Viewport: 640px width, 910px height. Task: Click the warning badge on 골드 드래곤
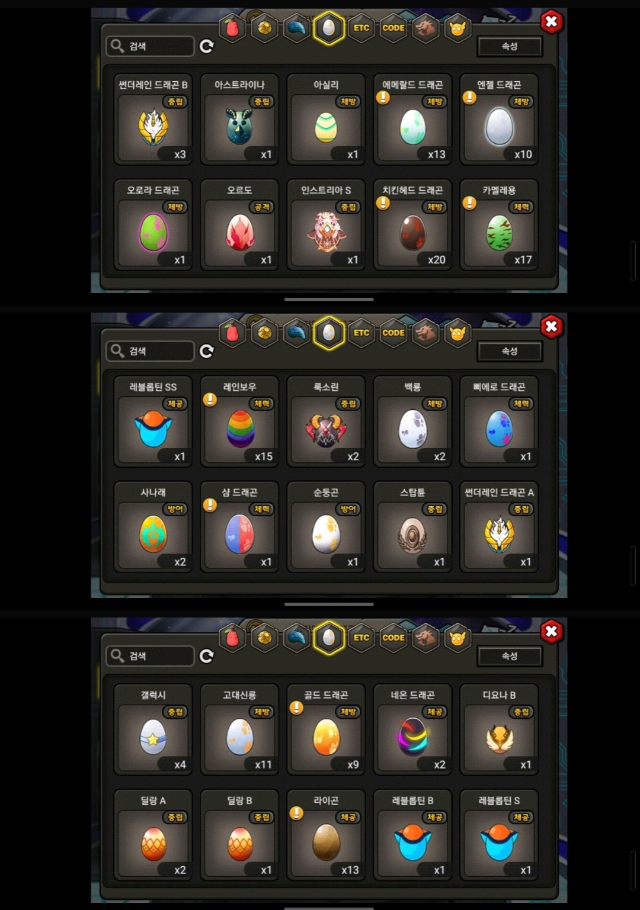click(x=296, y=708)
